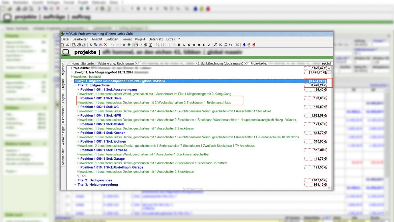Viewport: 394px width, 222px height.
Task: Click the scissors cut icon
Action: tap(91, 45)
